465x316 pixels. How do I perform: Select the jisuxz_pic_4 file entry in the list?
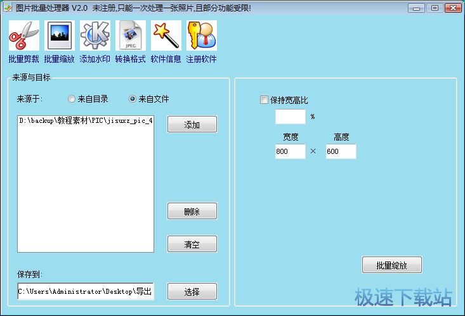click(x=86, y=120)
